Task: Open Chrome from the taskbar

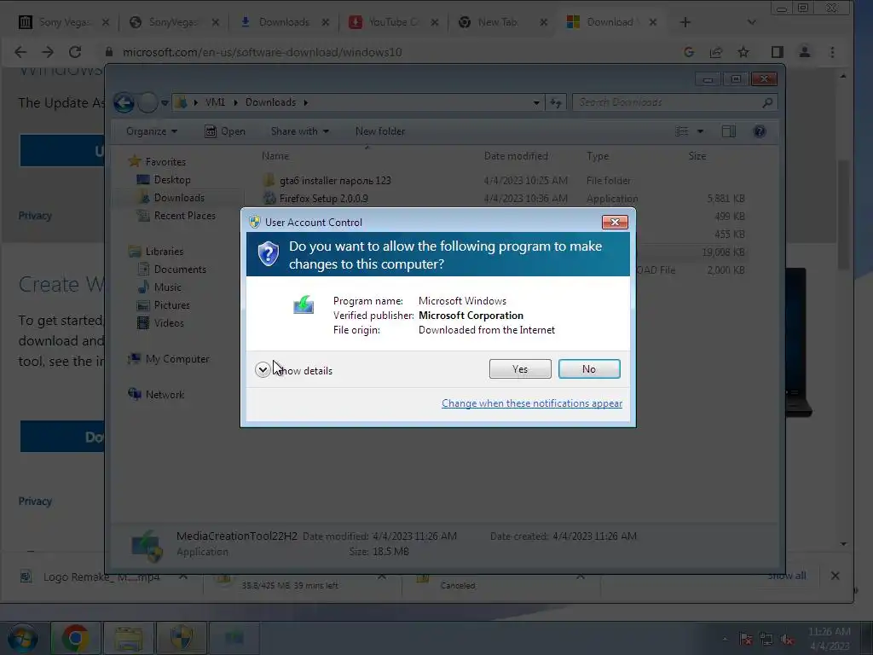Action: 75,638
